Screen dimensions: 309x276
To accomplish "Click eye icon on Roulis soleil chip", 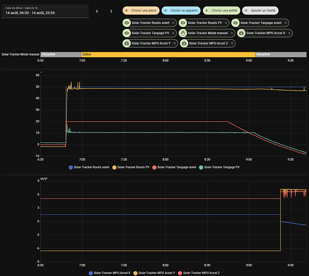I will (x=127, y=23).
